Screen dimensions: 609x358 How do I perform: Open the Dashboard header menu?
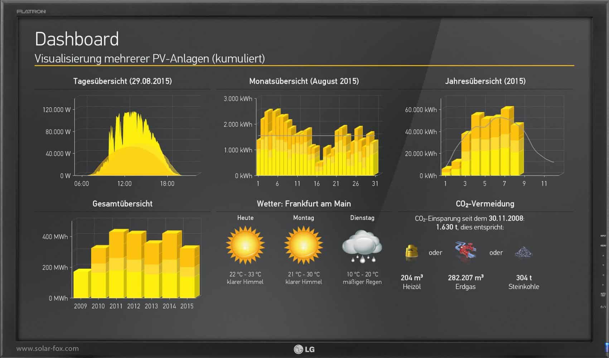coord(77,39)
